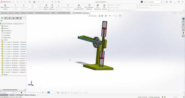Open the SOLIDWORKS menu arrow
This screenshot has width=185, height=98.
tap(13, 2)
